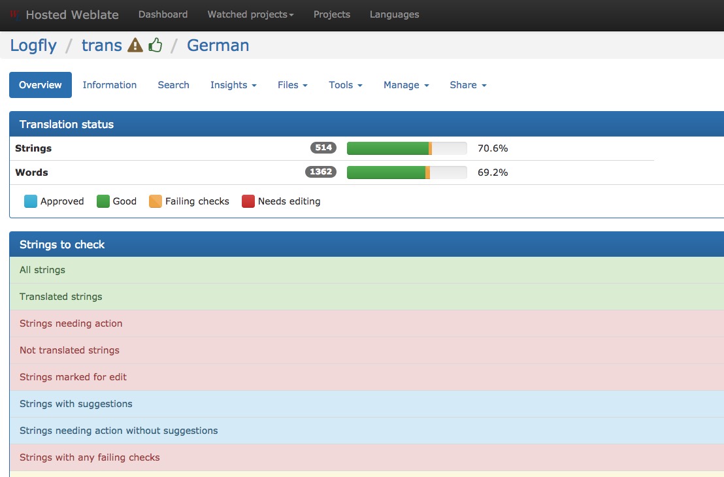Open Not translated strings

[x=367, y=350]
